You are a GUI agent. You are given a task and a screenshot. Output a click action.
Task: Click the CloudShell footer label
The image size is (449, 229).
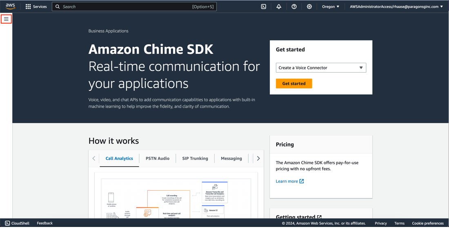(20, 223)
